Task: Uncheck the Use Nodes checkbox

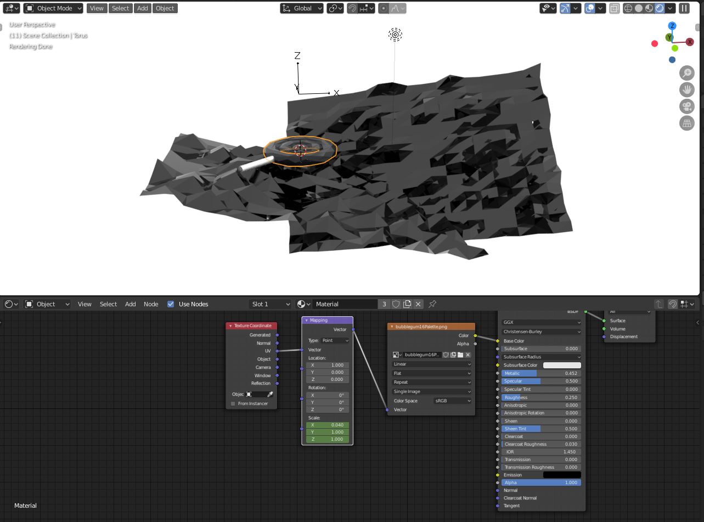Action: pyautogui.click(x=171, y=304)
